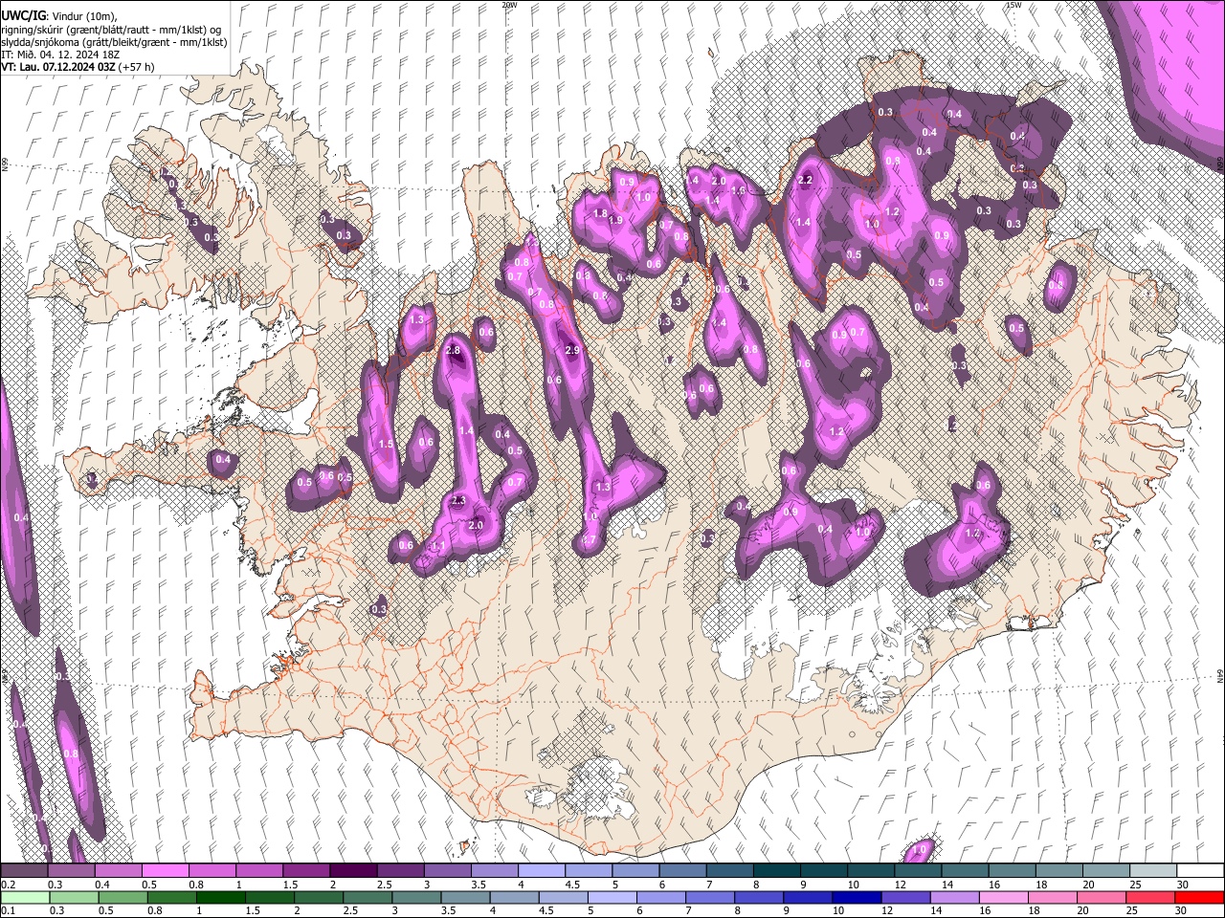Click the upper scale swatch between 0.5 and 0.8

coord(165,871)
